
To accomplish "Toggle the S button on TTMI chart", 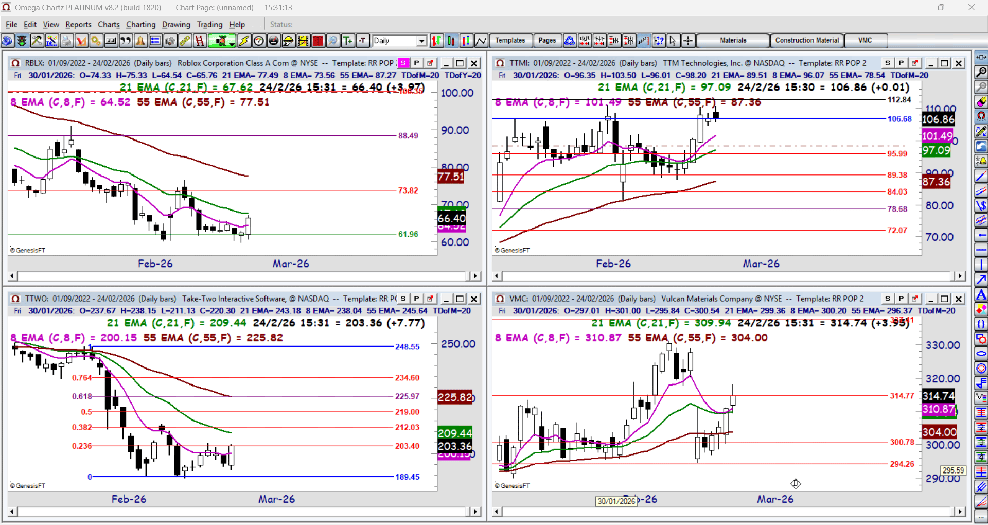I will [x=888, y=63].
